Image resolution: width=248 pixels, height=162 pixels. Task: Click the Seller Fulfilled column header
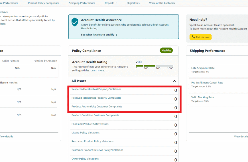[x=11, y=61]
